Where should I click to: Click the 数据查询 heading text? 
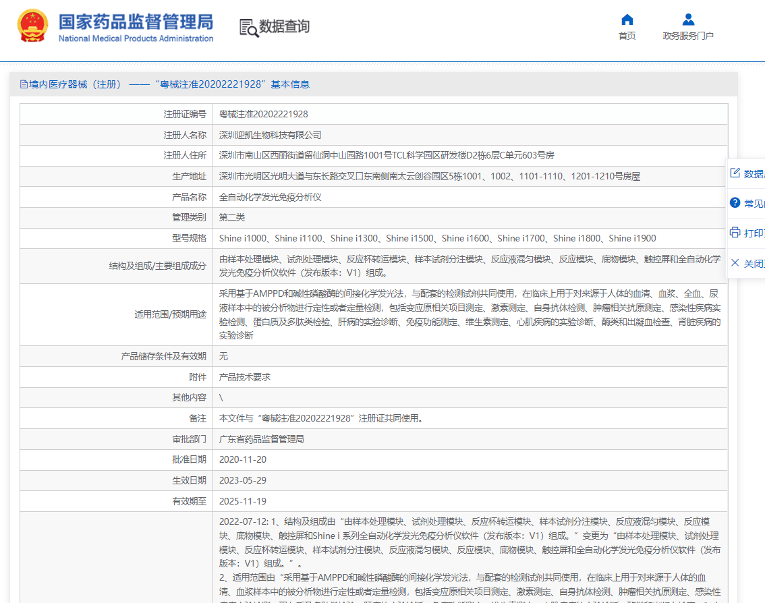click(285, 26)
